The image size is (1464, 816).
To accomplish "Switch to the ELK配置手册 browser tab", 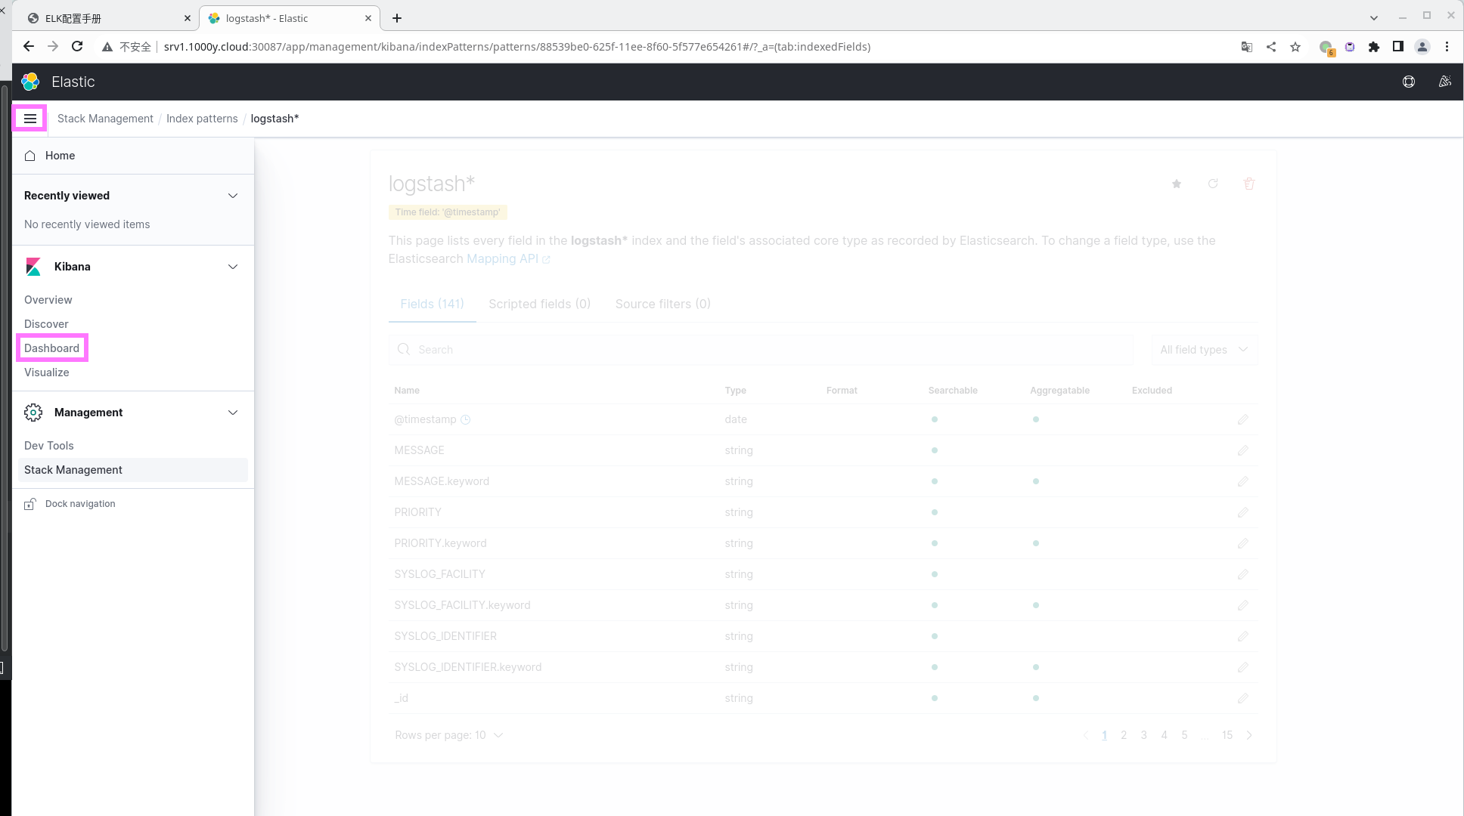I will 106,18.
